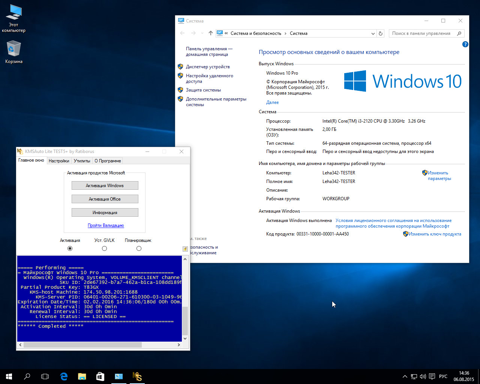Click back arrow in Система window
The height and width of the screenshot is (384, 480).
point(183,33)
